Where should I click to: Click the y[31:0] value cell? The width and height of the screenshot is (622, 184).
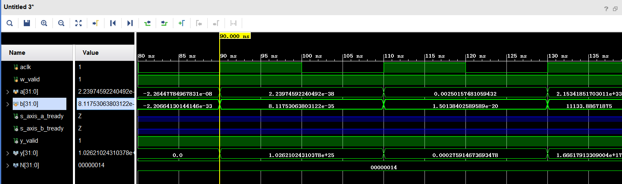105,153
